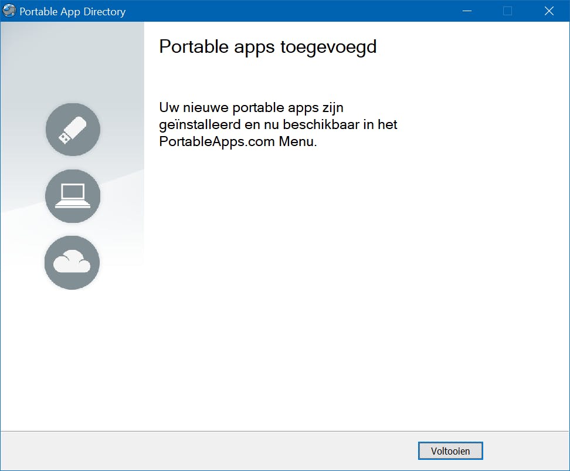
Task: Minimize the Portable App Directory window
Action: click(467, 11)
